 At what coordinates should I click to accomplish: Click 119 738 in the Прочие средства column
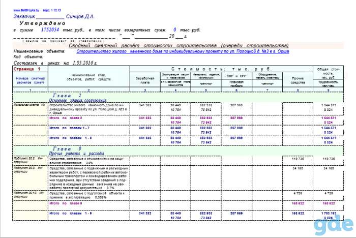point(298,159)
